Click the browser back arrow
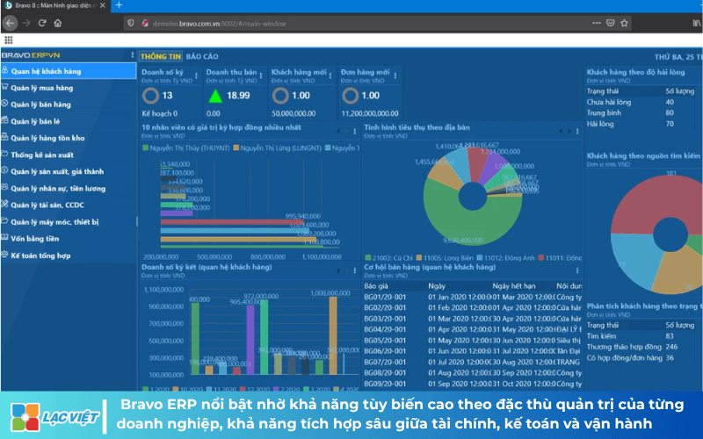This screenshot has height=439, width=703. pos(11,23)
